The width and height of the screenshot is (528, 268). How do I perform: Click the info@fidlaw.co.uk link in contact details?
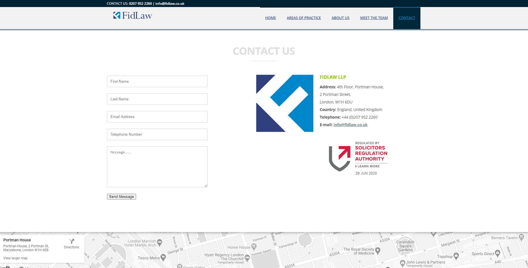[350, 125]
